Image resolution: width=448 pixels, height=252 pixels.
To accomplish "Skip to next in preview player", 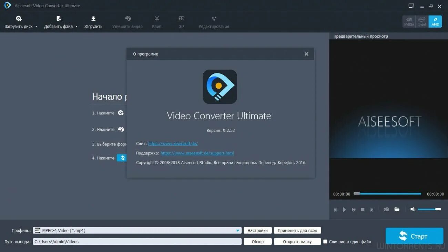I will [x=372, y=210].
